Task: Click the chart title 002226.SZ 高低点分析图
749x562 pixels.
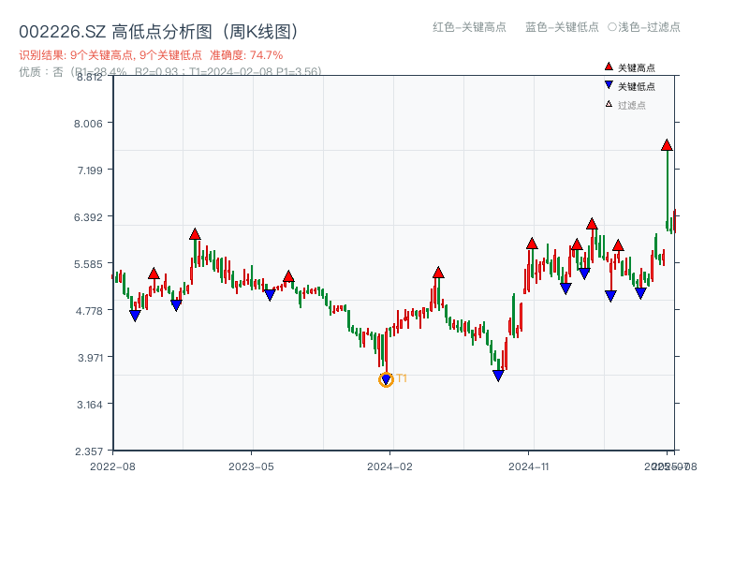Action: click(158, 32)
